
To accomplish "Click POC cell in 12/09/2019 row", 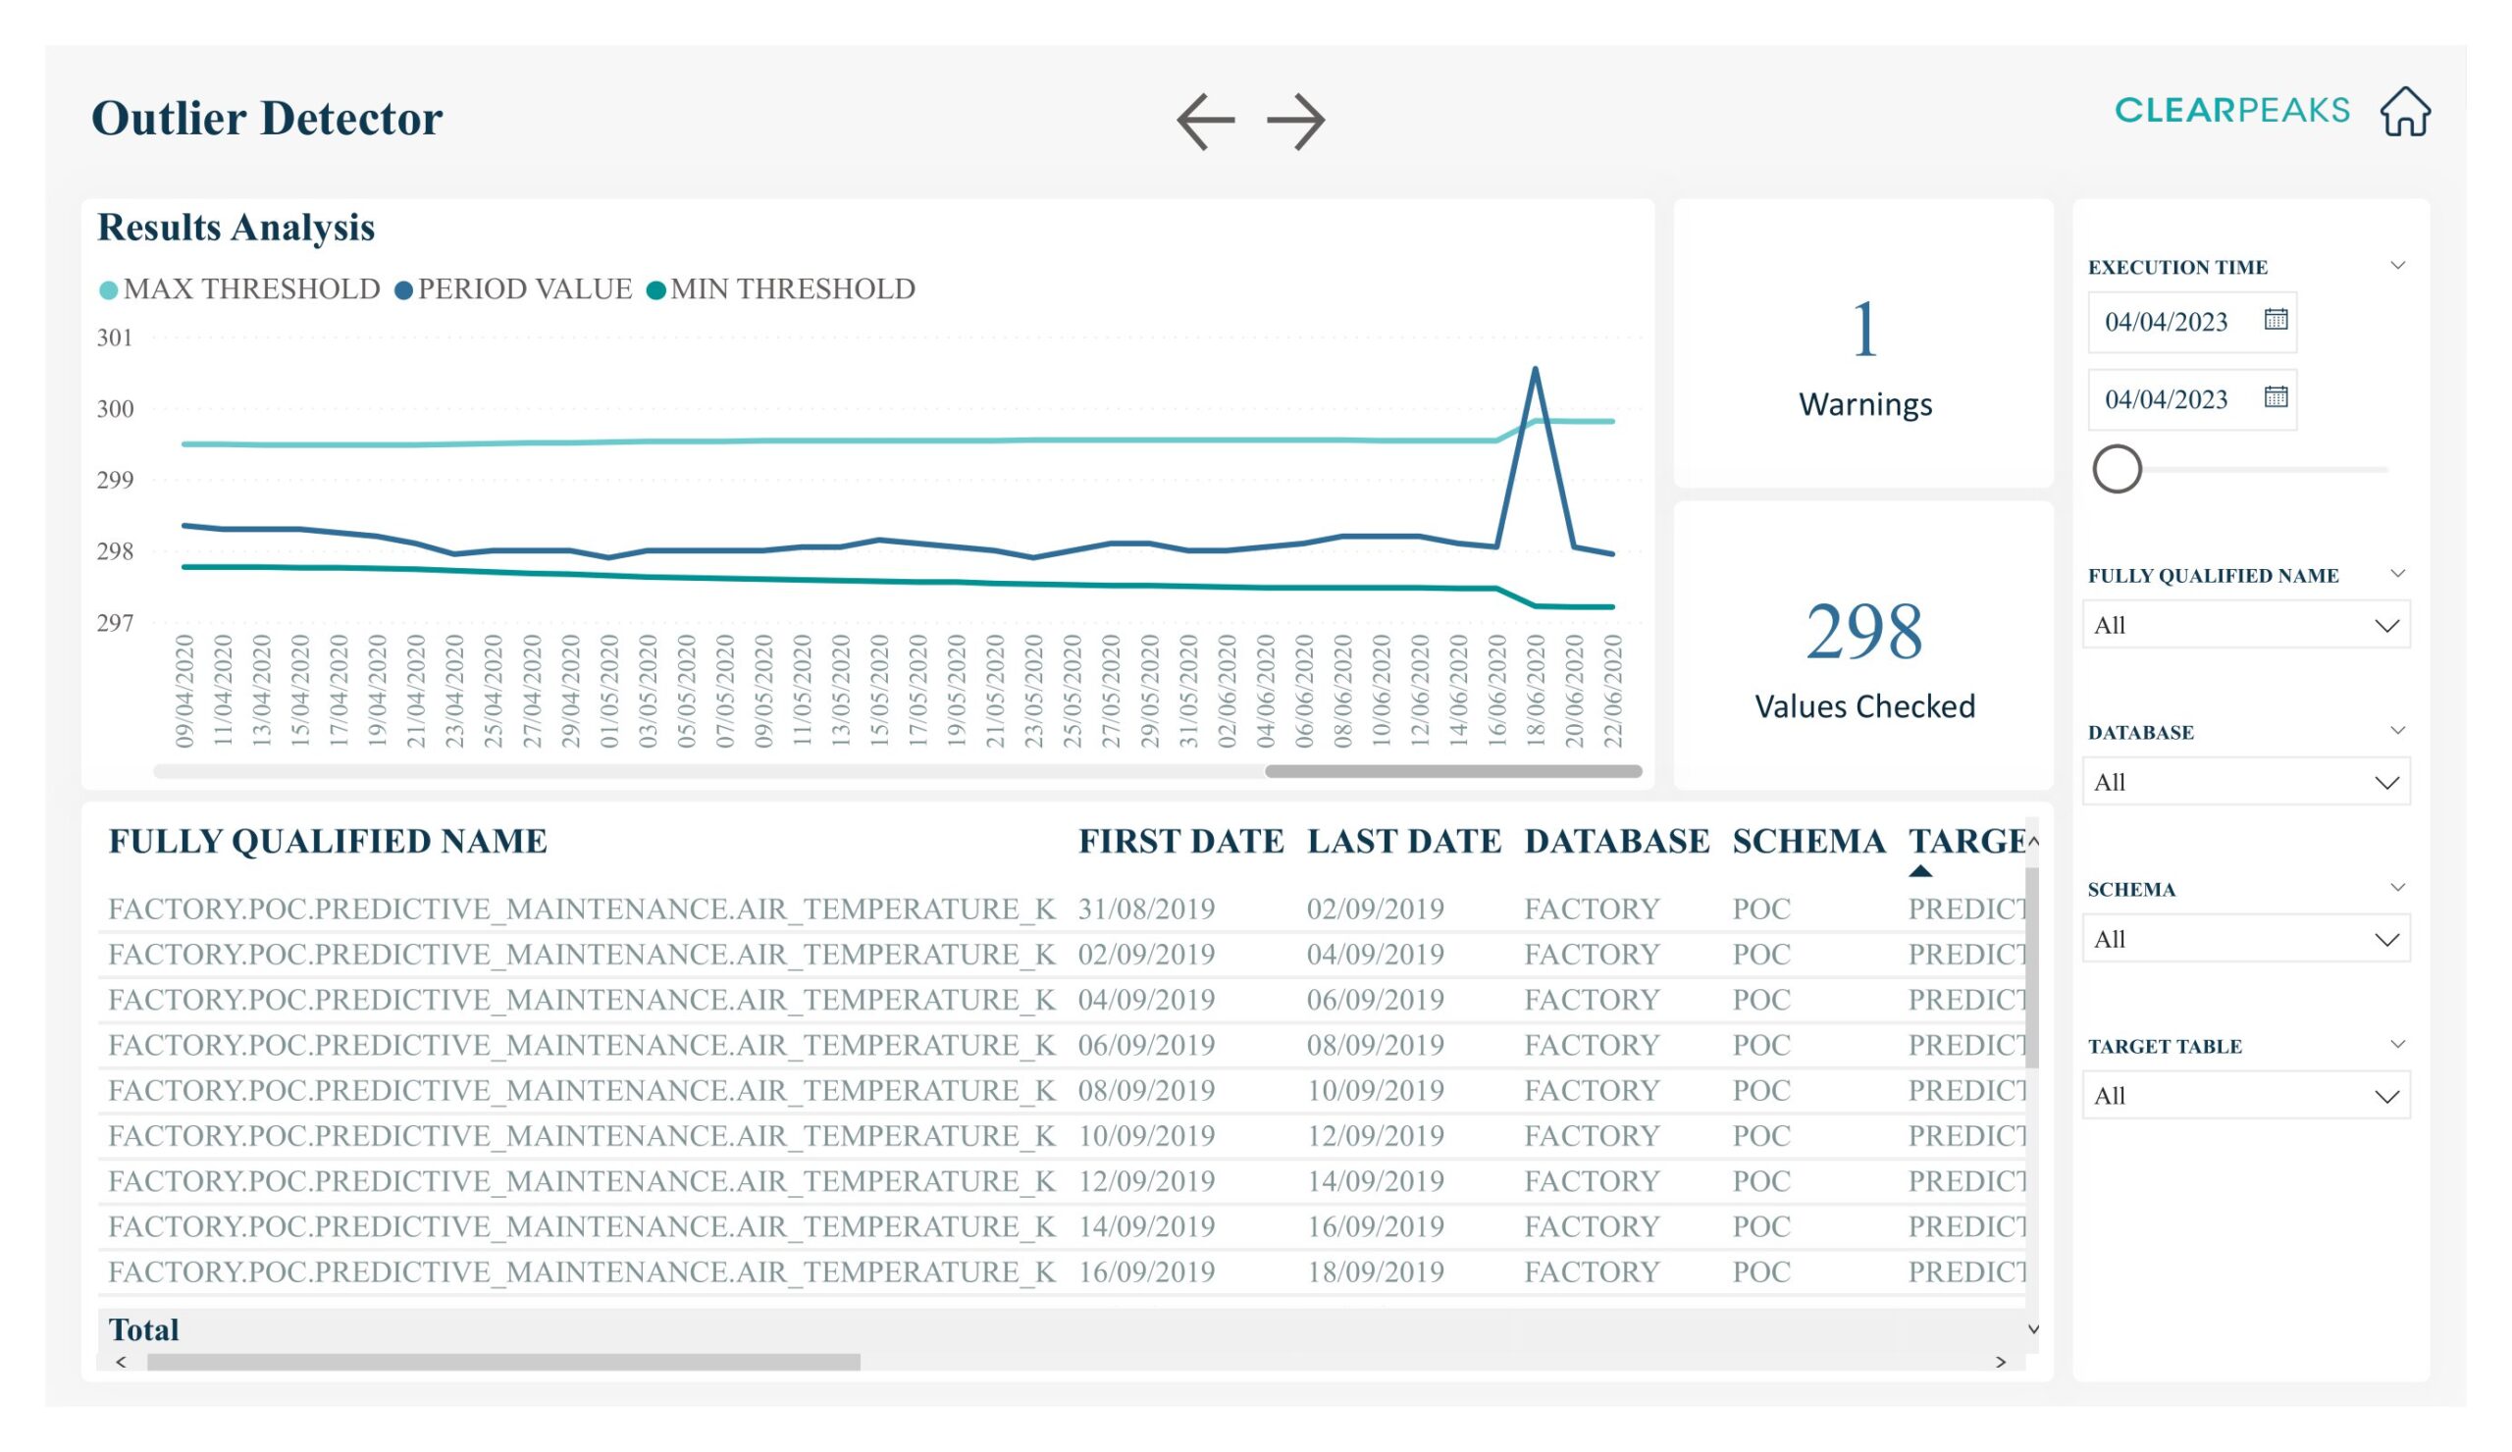I will 1760,1181.
